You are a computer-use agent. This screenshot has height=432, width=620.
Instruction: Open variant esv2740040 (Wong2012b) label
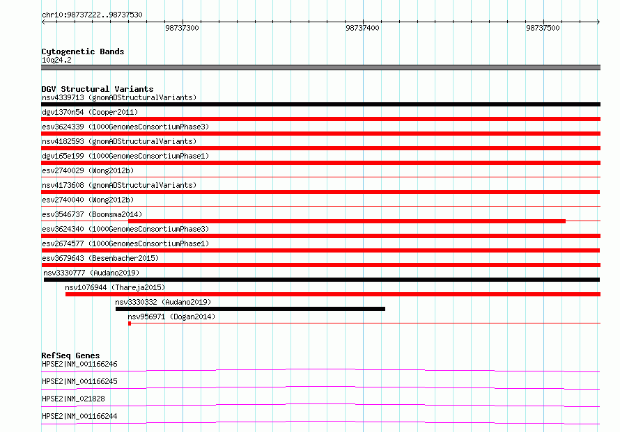[x=88, y=200]
